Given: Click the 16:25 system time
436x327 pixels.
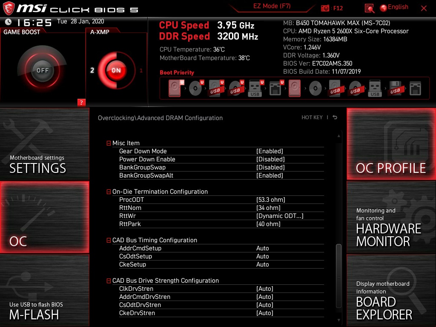Looking at the screenshot, I should [34, 22].
